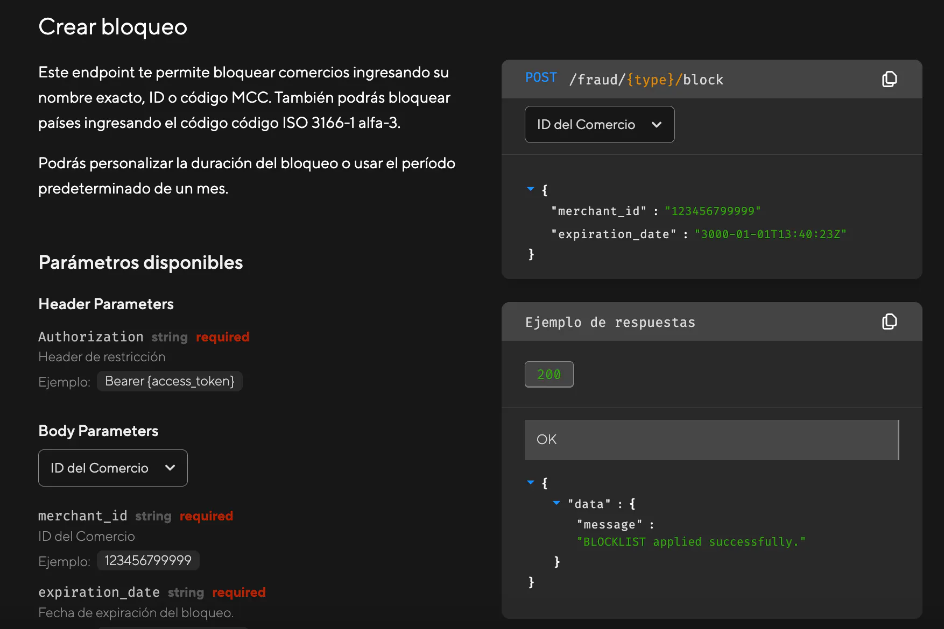The width and height of the screenshot is (944, 629).
Task: Click the Bearer {access_token} example chip
Action: (x=170, y=381)
